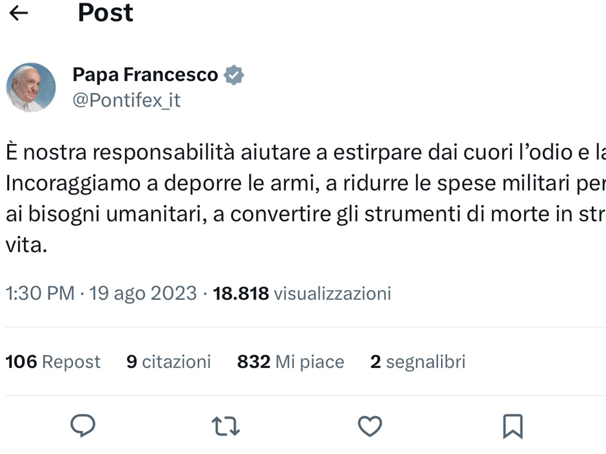The width and height of the screenshot is (606, 454).
Task: Click the verified badge next to Papa Francesco
Action: pyautogui.click(x=234, y=75)
